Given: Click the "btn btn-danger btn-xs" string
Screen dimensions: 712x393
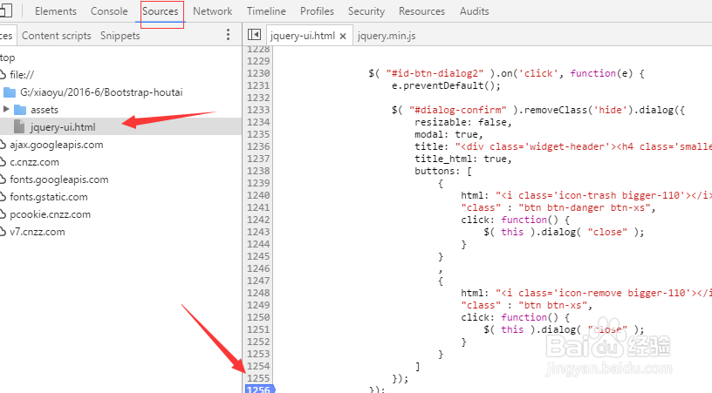Looking at the screenshot, I should [x=585, y=208].
